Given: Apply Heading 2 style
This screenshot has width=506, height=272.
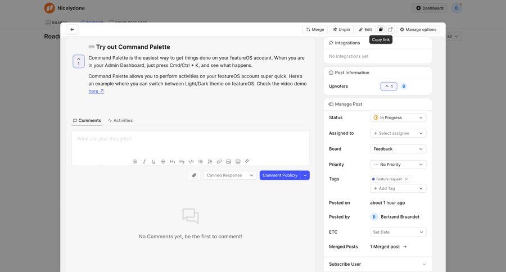Looking at the screenshot, I should 182,161.
